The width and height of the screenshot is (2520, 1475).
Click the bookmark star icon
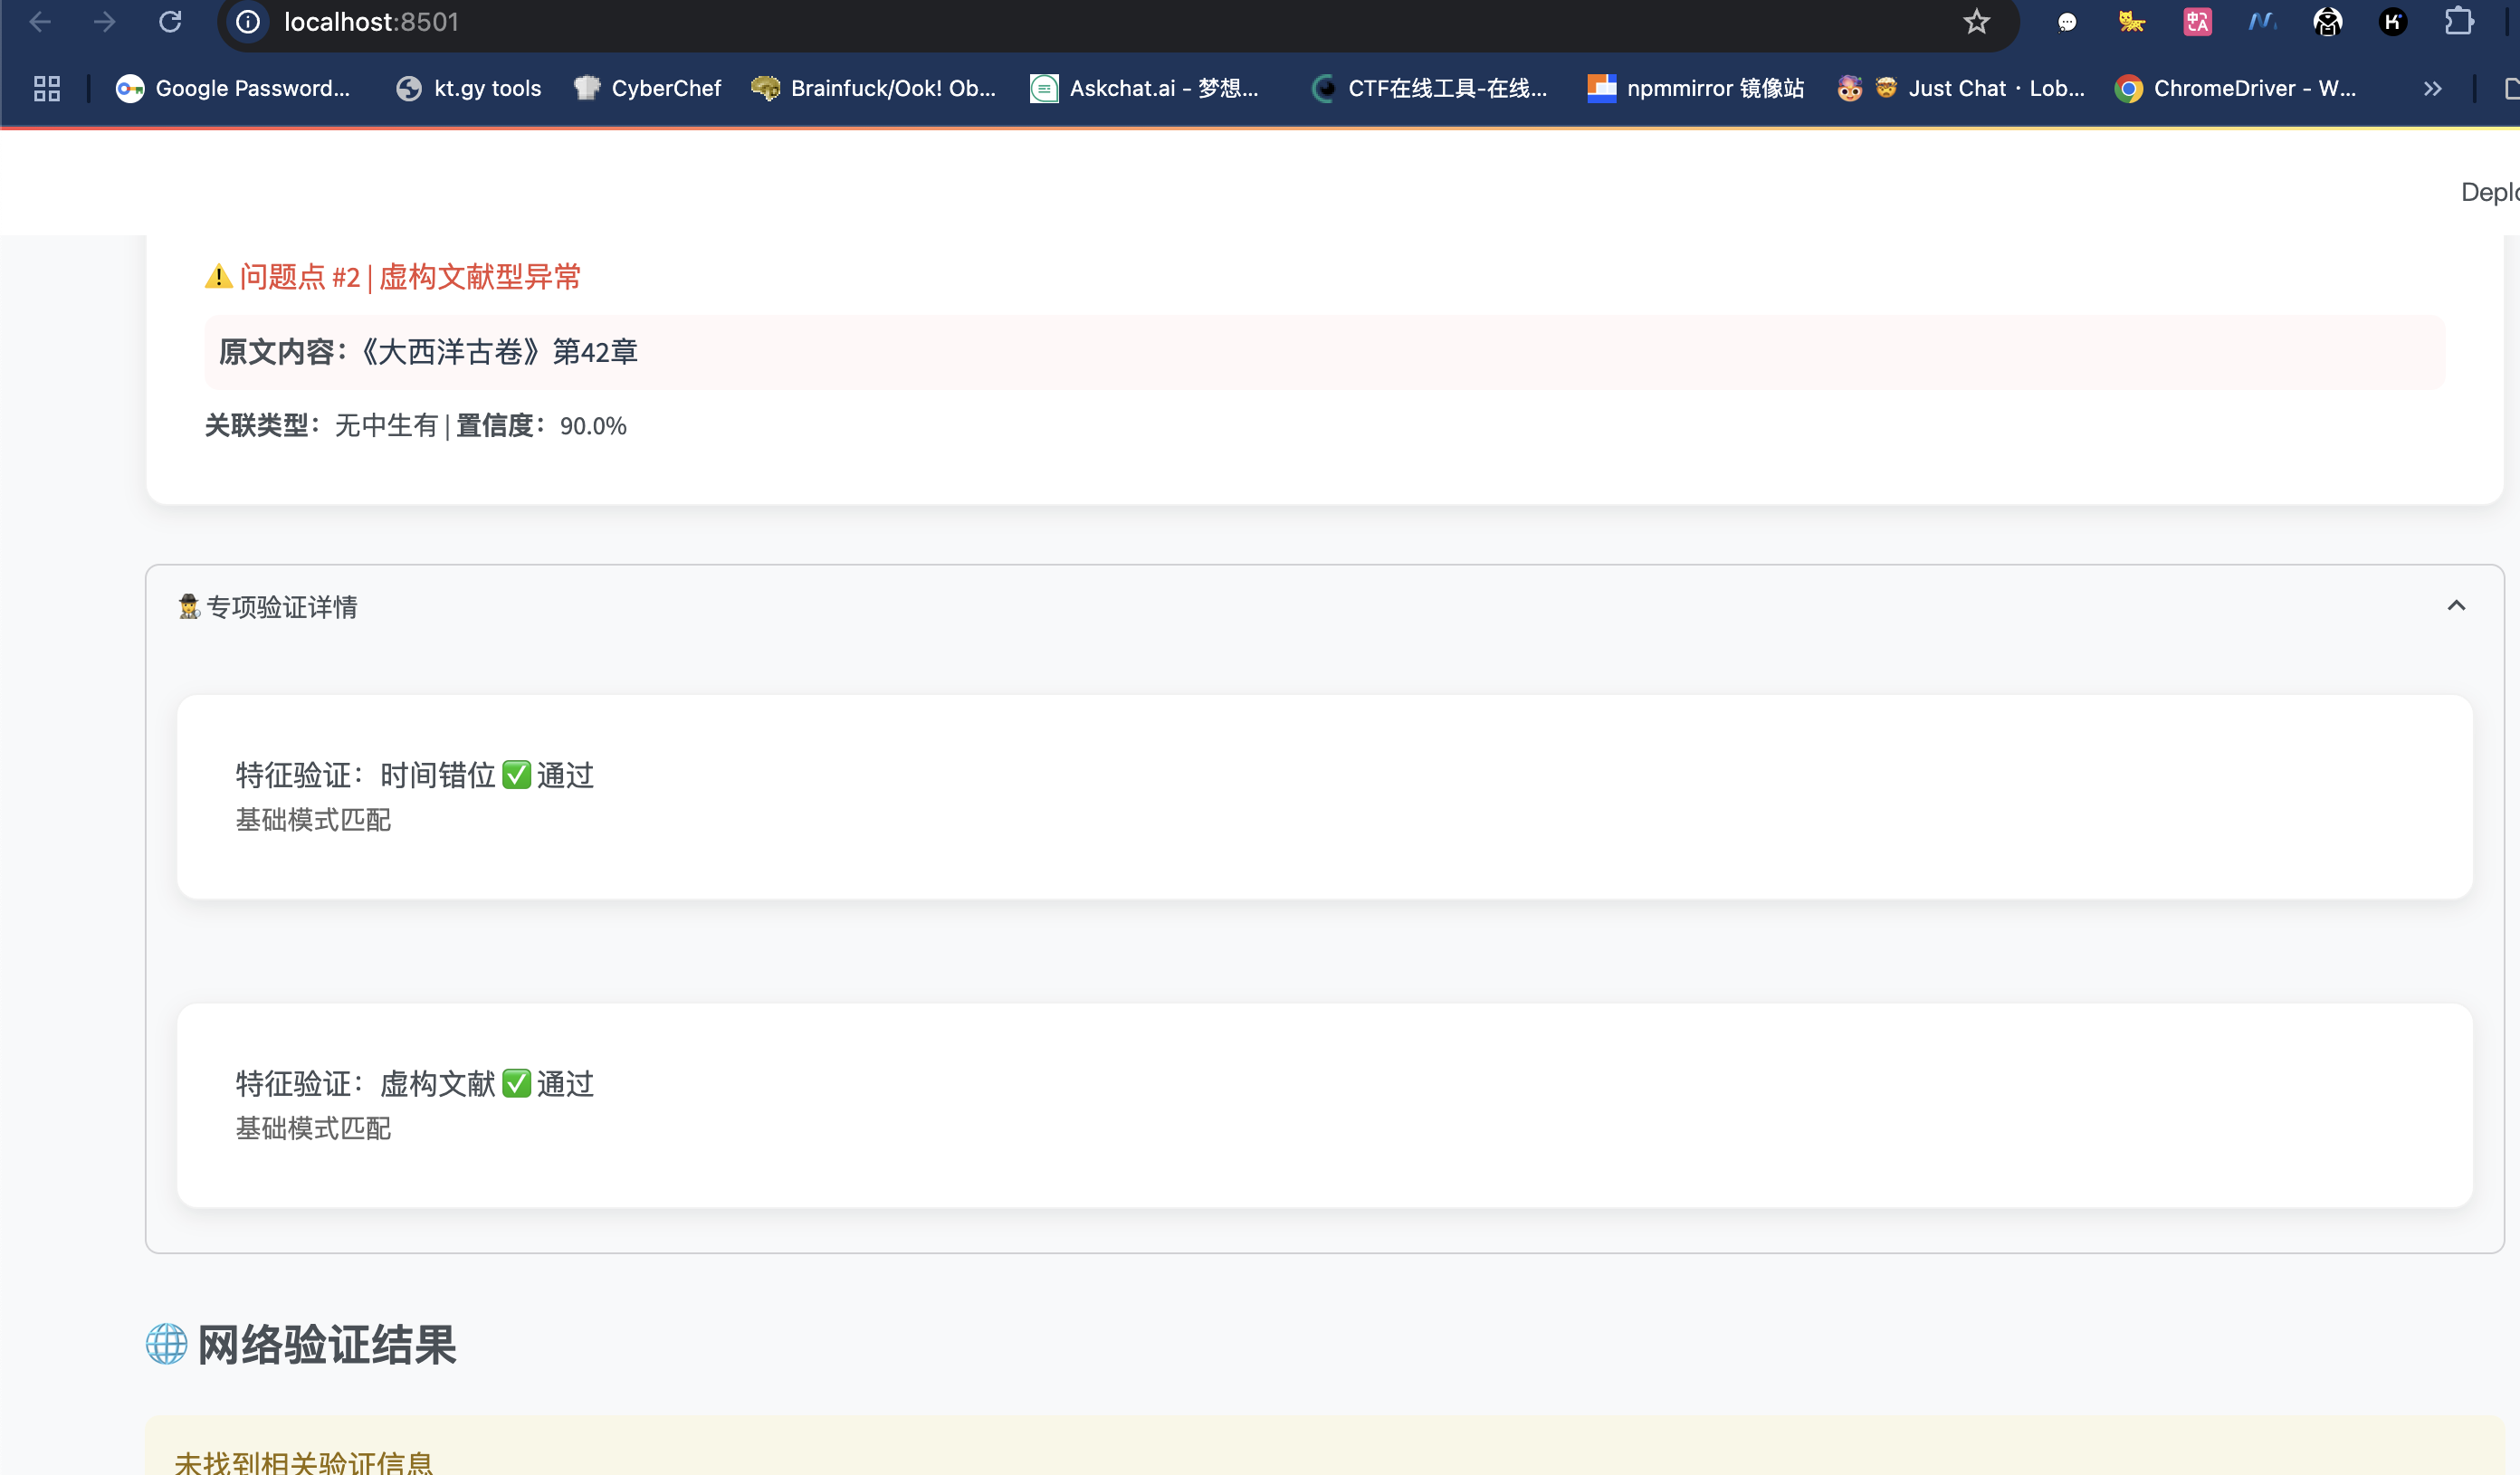click(1976, 22)
